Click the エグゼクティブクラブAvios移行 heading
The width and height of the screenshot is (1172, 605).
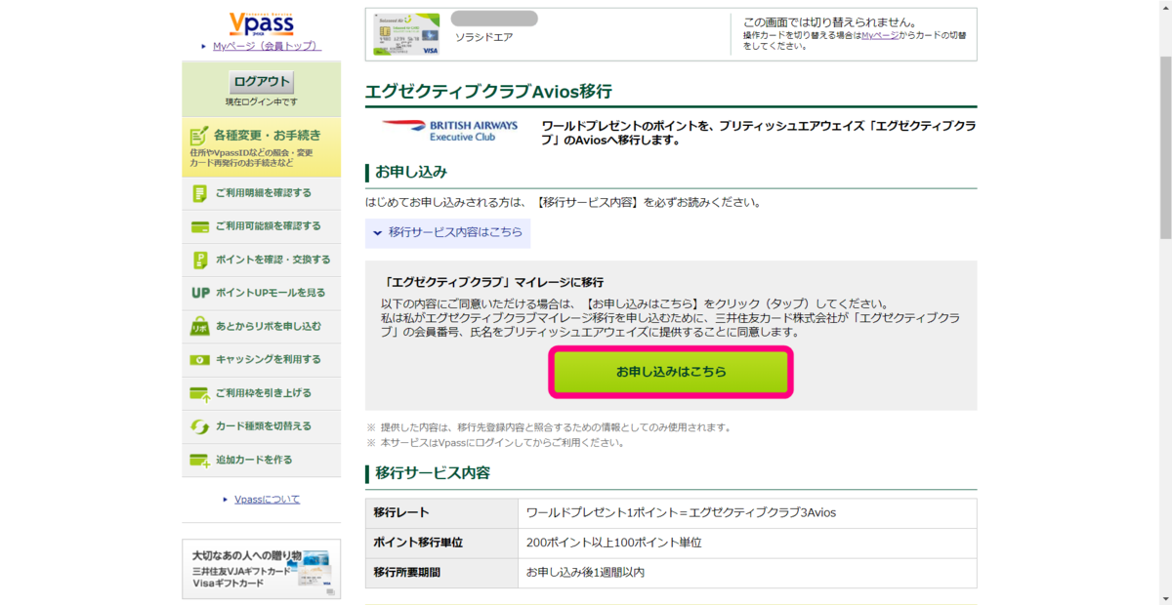coord(488,92)
